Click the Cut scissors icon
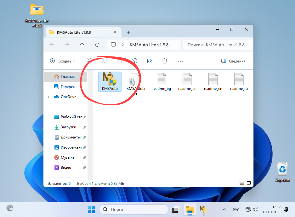295x217 pixels. [89, 61]
